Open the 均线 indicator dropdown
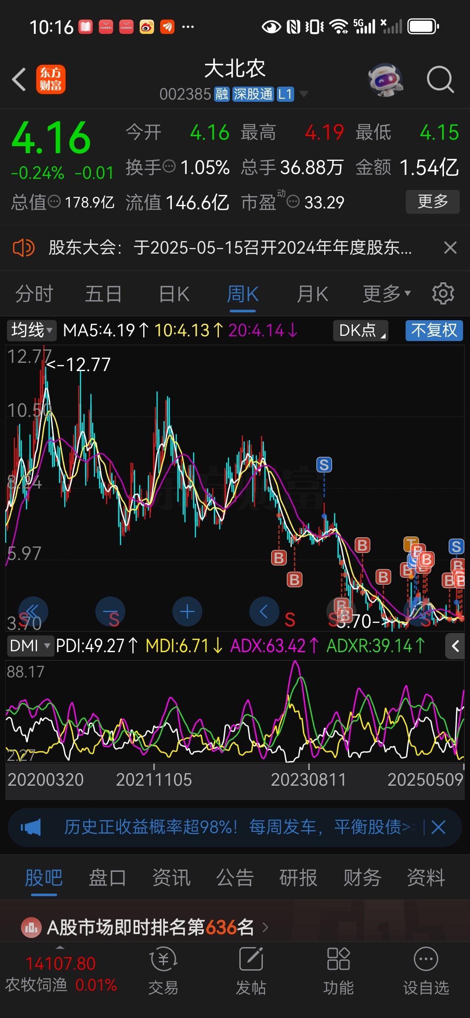The image size is (470, 1018). pyautogui.click(x=31, y=330)
